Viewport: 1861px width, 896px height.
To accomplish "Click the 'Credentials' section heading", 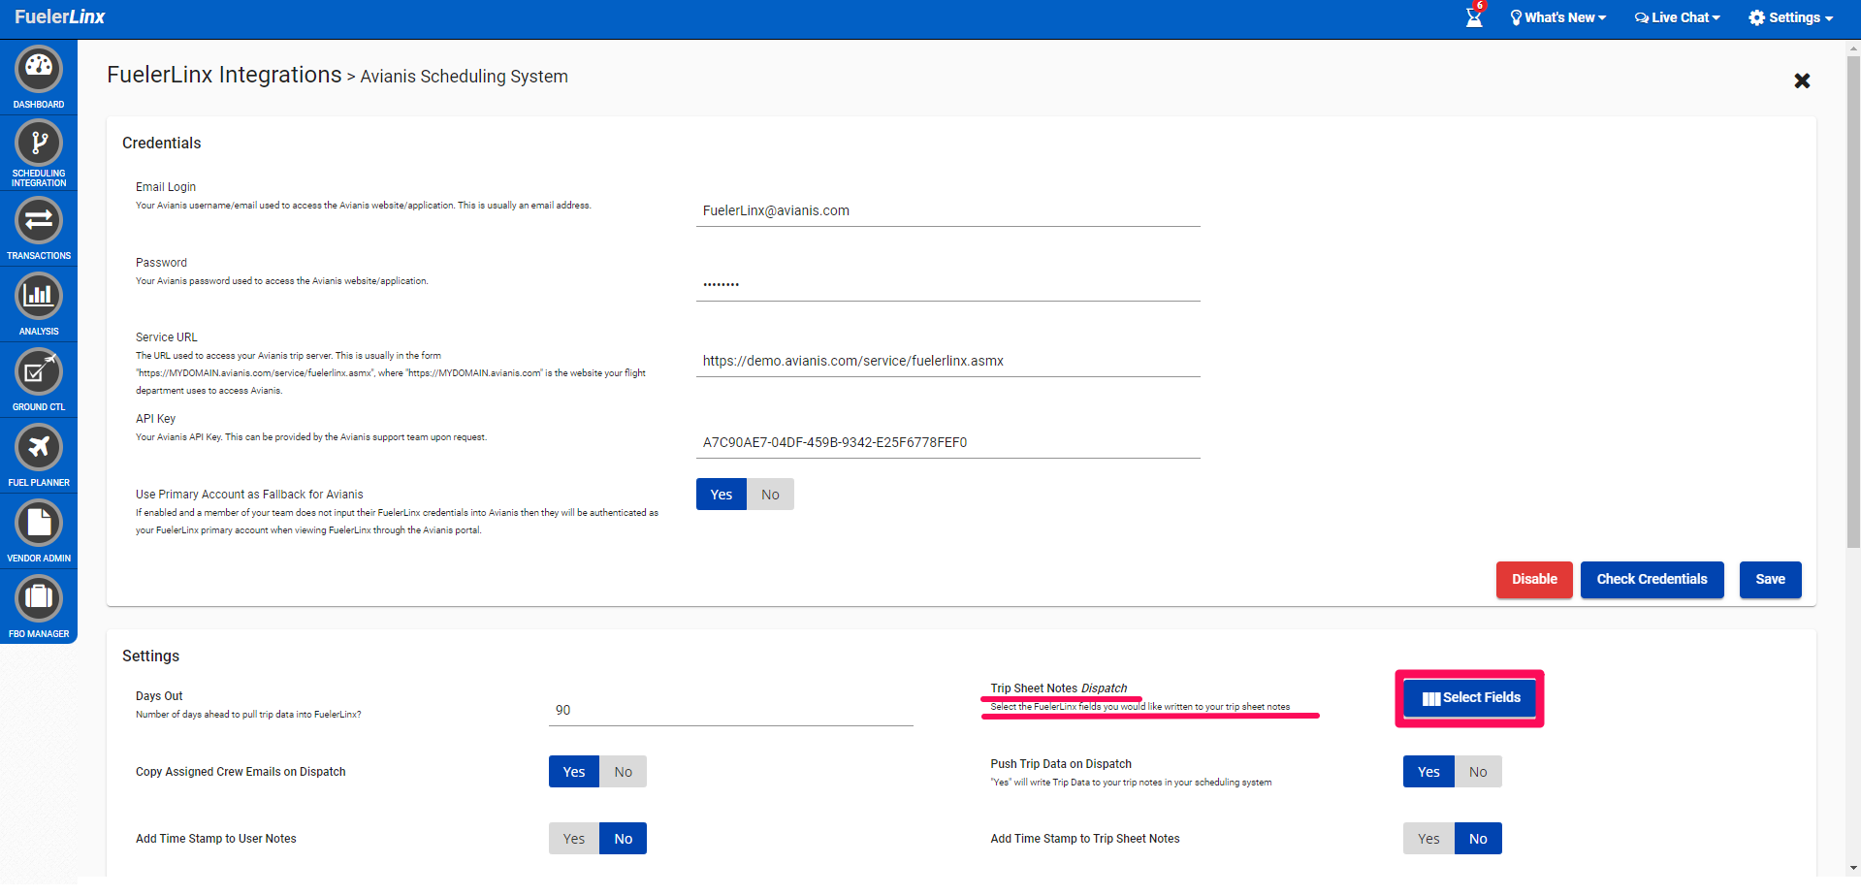I will pos(161,144).
